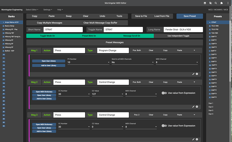
Task: Remove Msg 1 with its X icon
Action: (197, 74)
